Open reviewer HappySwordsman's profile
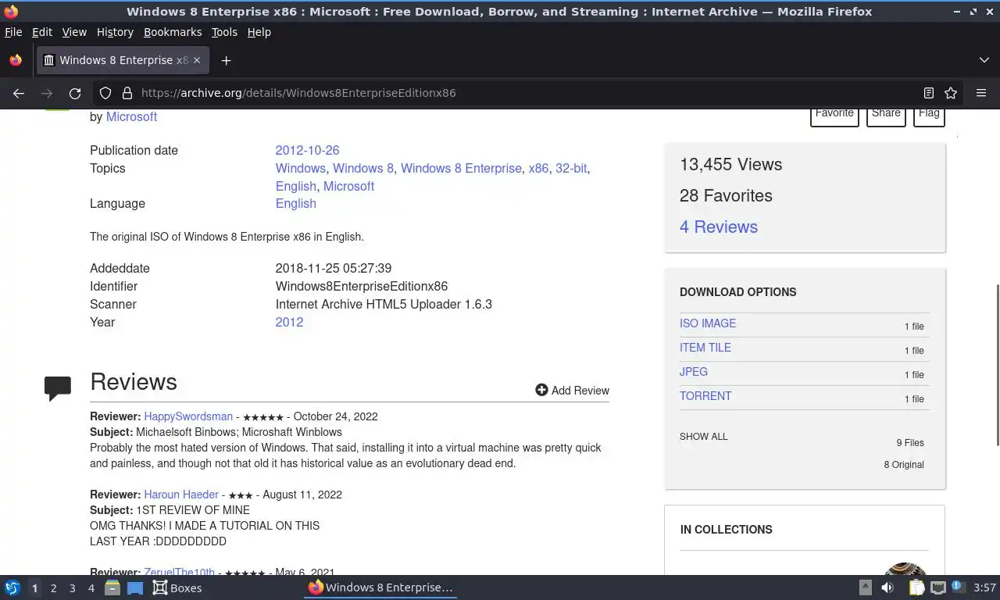Image resolution: width=1000 pixels, height=600 pixels. [188, 416]
